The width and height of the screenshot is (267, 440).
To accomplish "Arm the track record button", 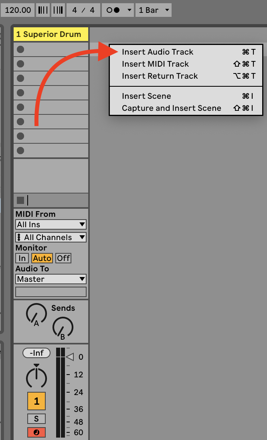I will click(36, 432).
